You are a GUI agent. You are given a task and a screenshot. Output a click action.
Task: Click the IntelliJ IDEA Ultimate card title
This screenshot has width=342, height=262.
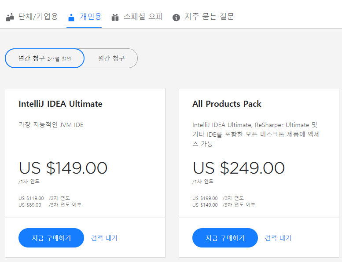60,104
